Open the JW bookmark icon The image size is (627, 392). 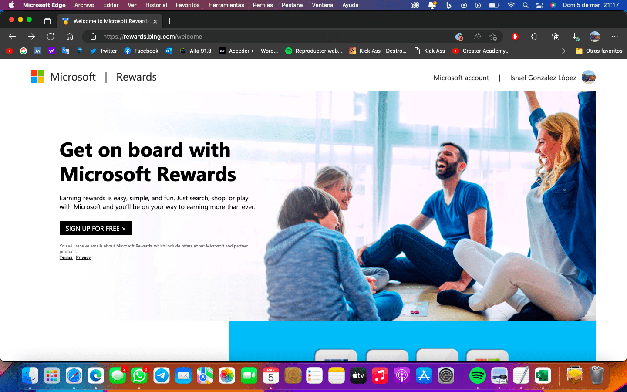pos(37,51)
